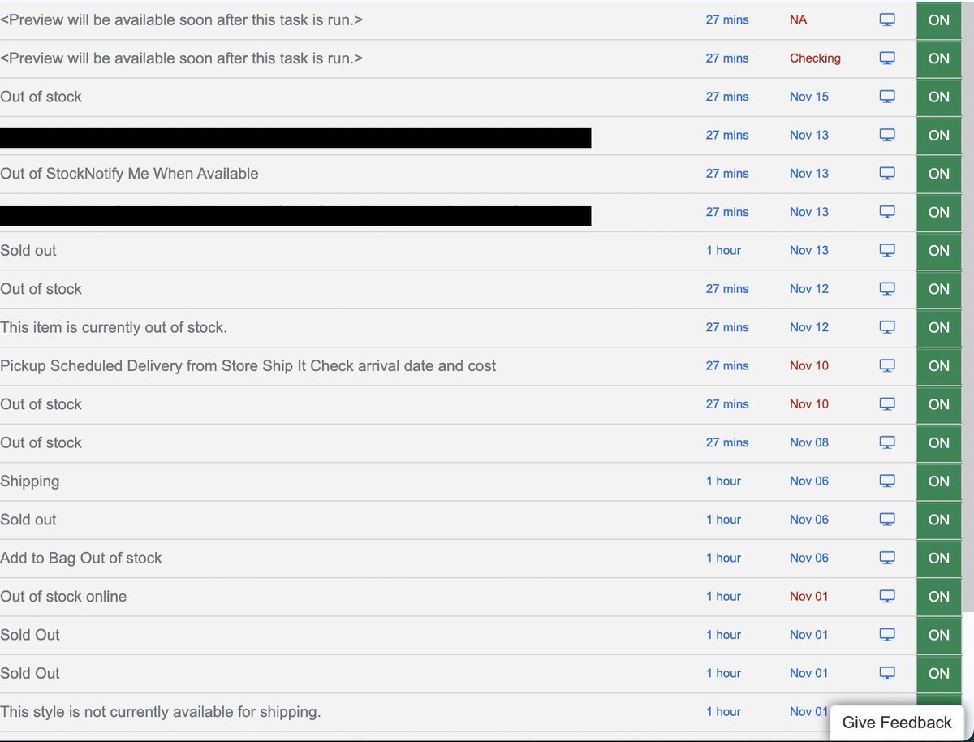Click Nov 12 date beside 'This item is currently out of stock.'
This screenshot has width=974, height=742.
[x=809, y=327]
